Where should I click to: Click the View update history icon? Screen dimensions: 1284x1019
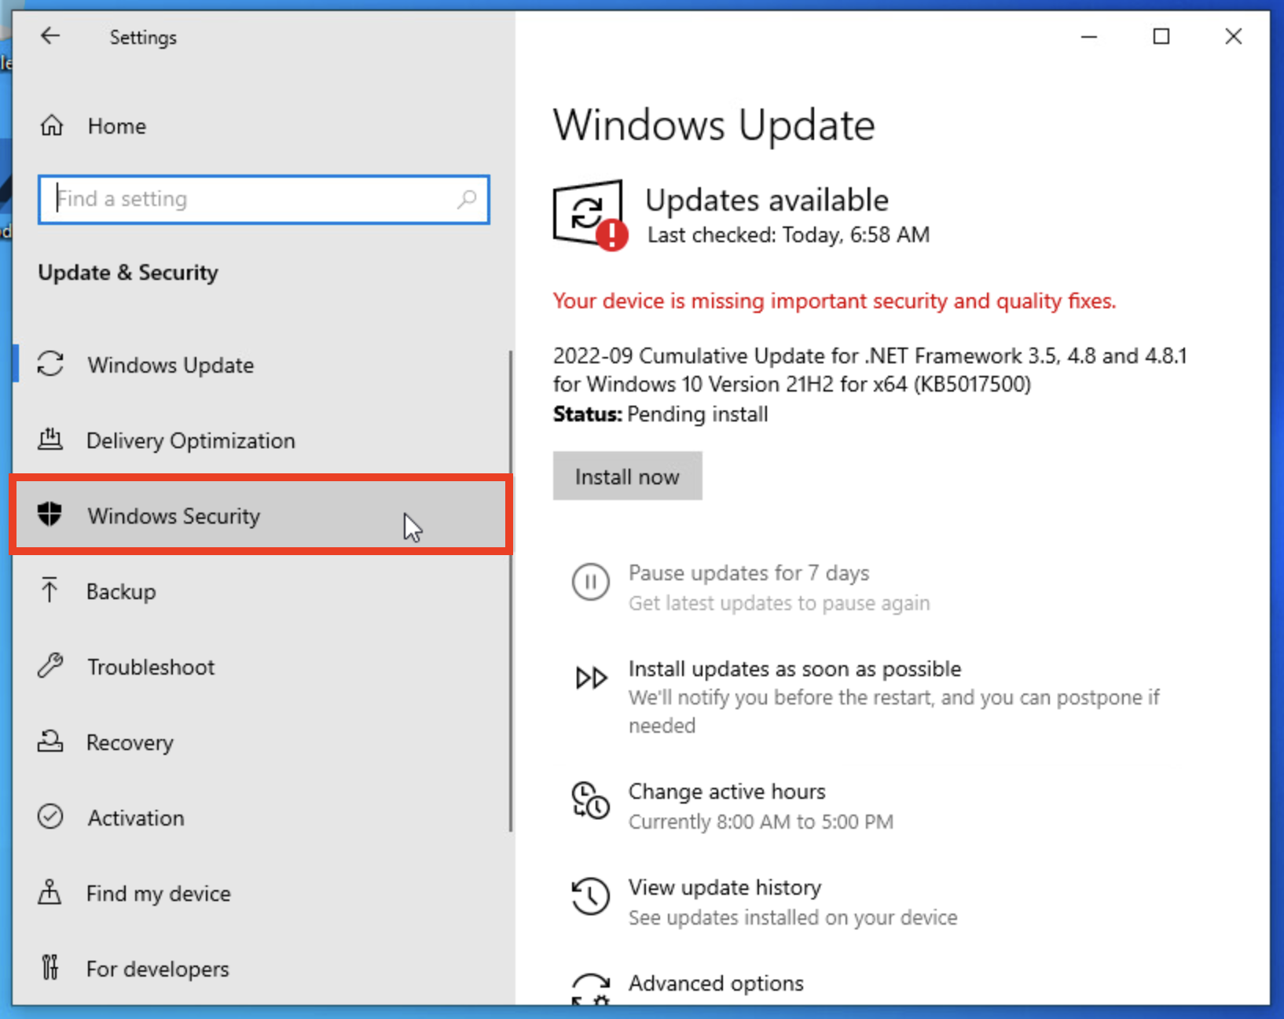point(590,896)
